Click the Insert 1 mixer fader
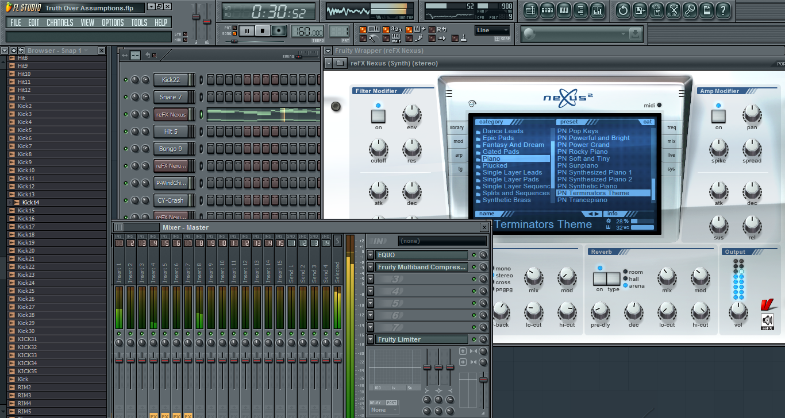Viewport: 785px width, 418px height. click(x=119, y=359)
